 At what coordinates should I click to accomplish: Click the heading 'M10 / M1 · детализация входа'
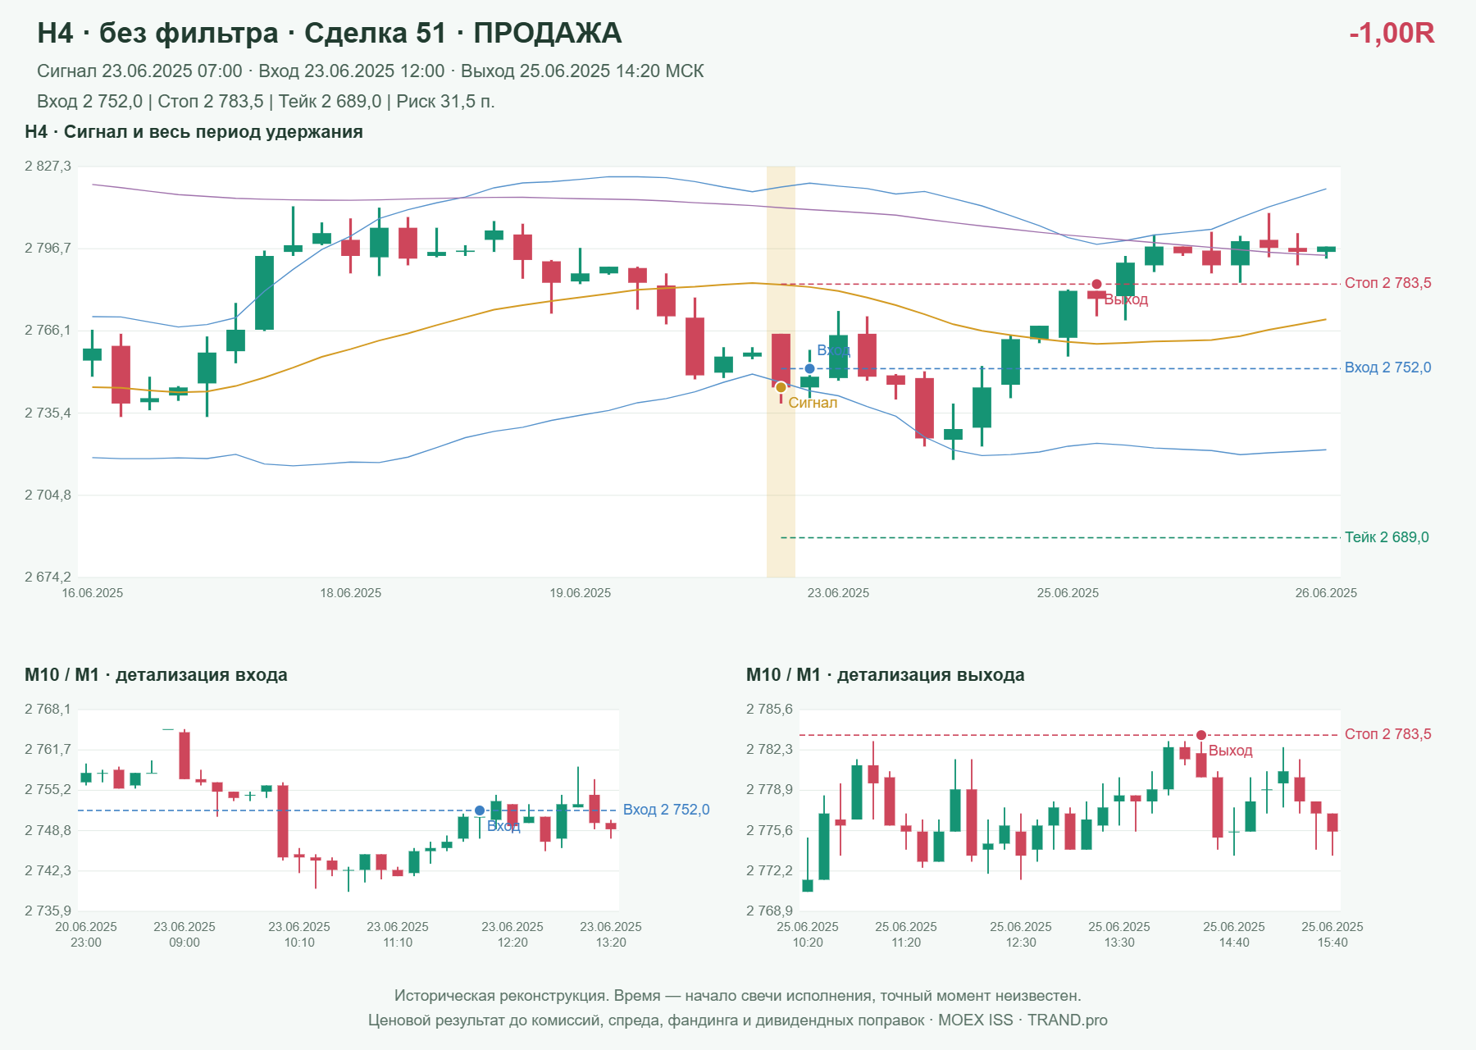click(x=156, y=675)
